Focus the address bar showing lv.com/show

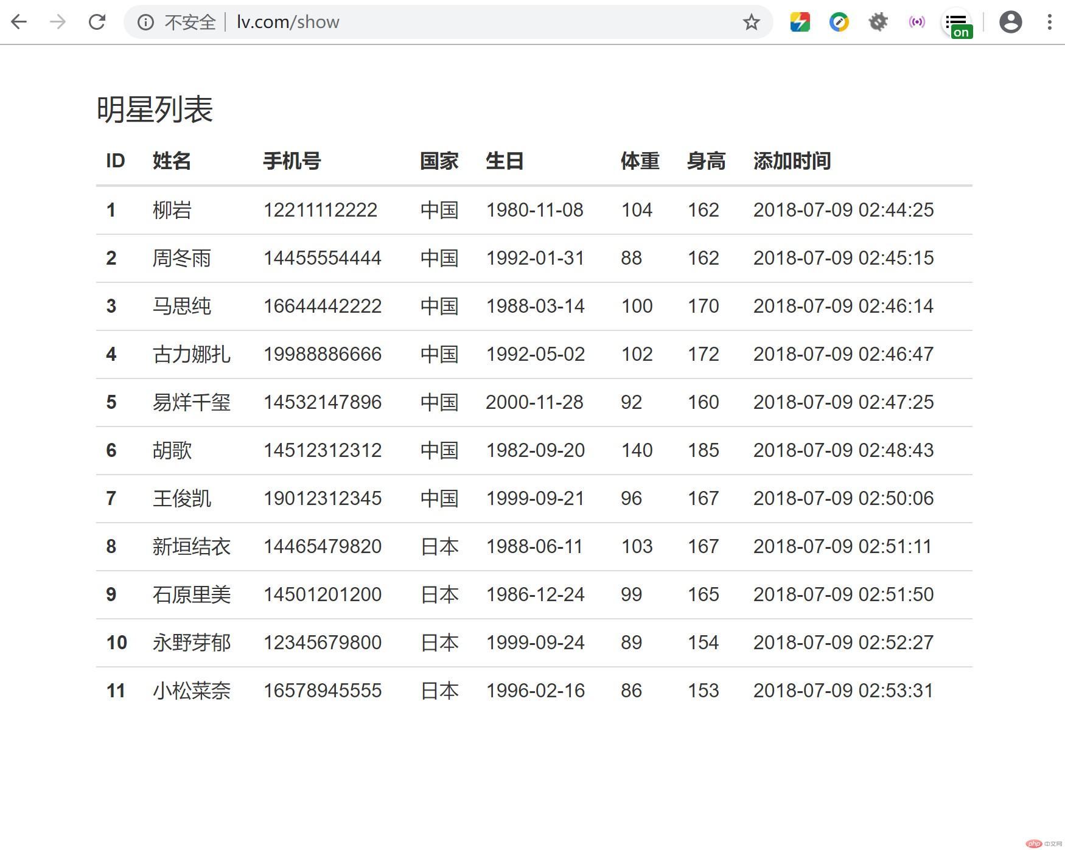point(448,23)
